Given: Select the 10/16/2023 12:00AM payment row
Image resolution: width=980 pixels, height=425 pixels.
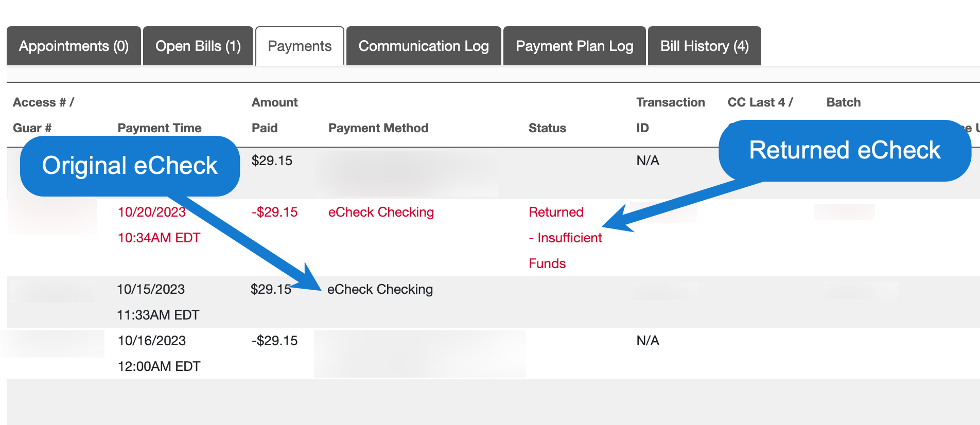Looking at the screenshot, I should [x=159, y=353].
